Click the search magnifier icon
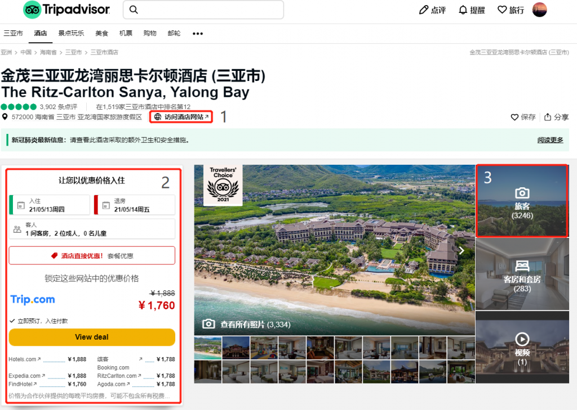 click(134, 10)
